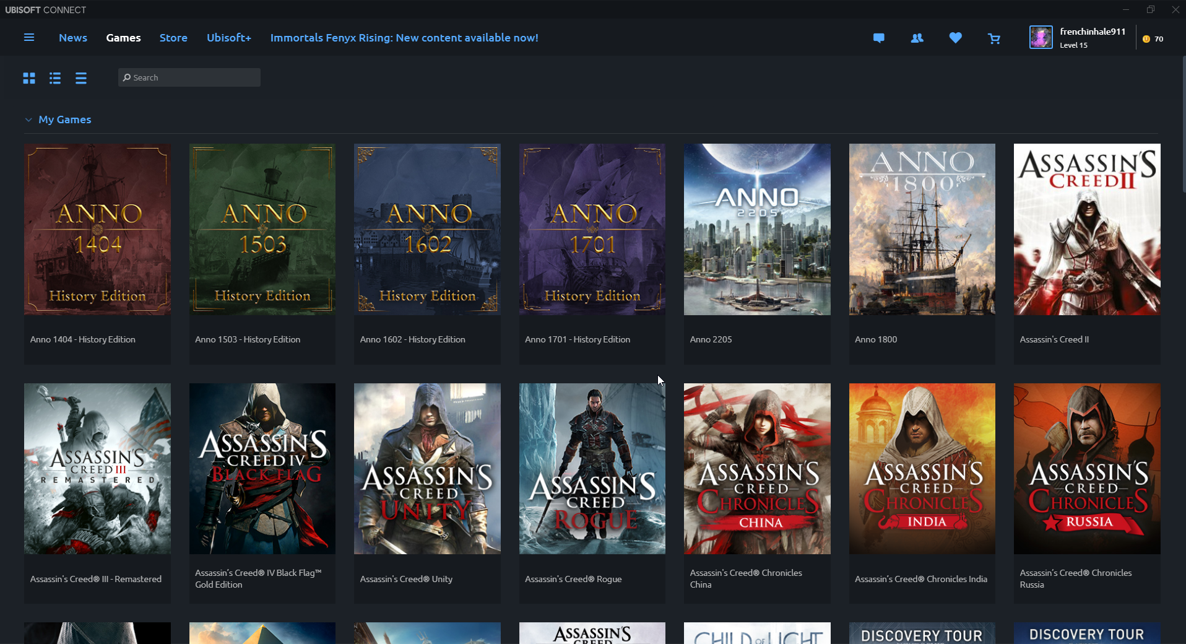Click 'Assassin's Creed® Chronicles India' title text
The width and height of the screenshot is (1186, 644).
point(921,579)
